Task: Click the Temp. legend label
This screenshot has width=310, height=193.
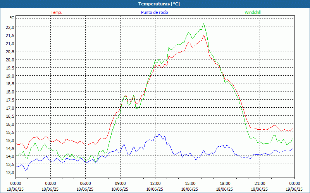Action: pyautogui.click(x=57, y=12)
